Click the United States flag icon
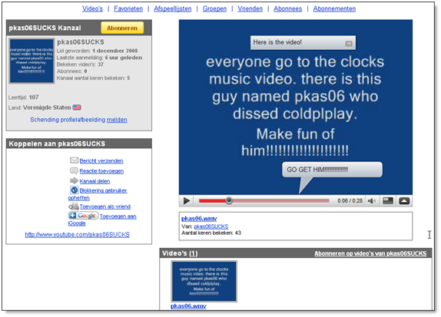Viewport: 441px width, 317px height. coord(77,107)
